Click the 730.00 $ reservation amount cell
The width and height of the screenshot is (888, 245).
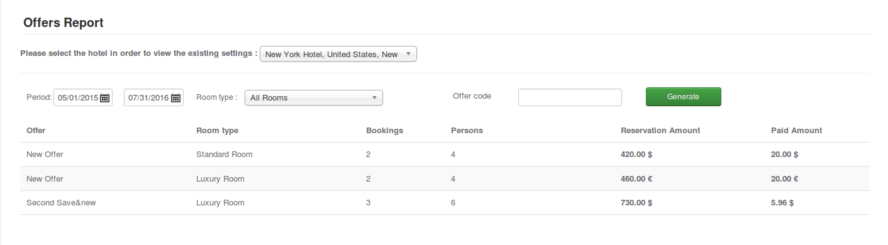tap(636, 203)
